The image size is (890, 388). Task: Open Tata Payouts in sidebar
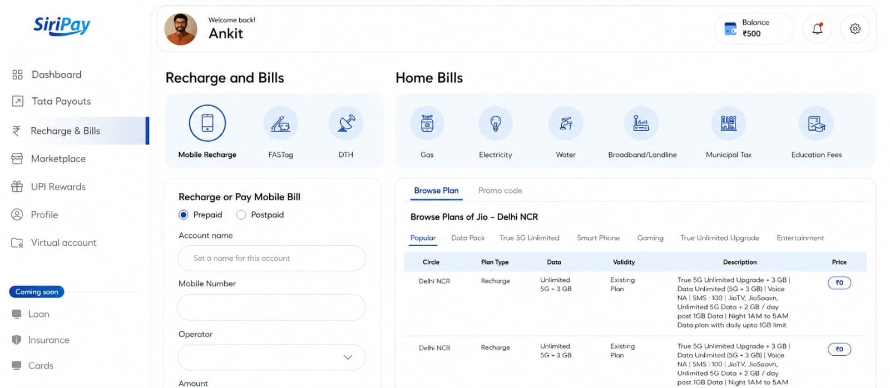pyautogui.click(x=51, y=101)
